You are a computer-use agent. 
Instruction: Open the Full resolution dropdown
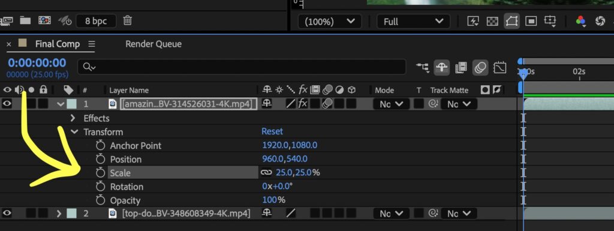(414, 22)
